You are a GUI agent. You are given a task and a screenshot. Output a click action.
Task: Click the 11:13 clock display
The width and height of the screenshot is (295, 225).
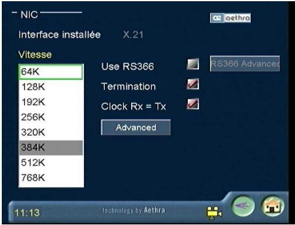pyautogui.click(x=27, y=213)
